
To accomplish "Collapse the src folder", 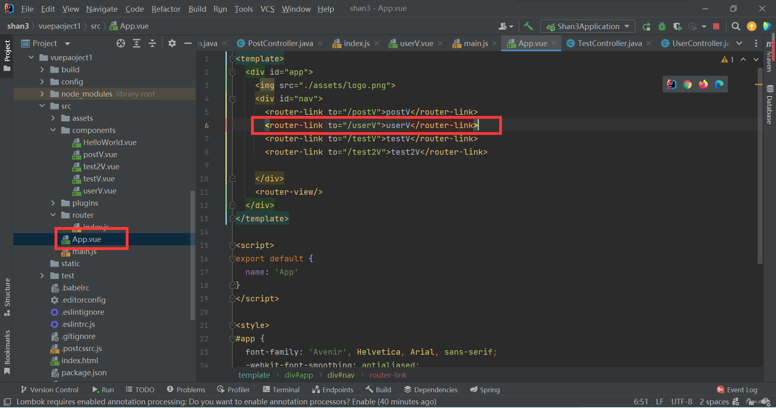I will pos(42,106).
